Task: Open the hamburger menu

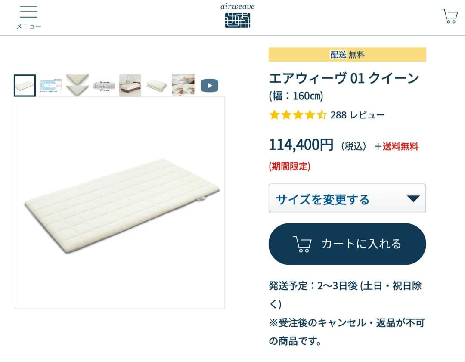Action: point(29,12)
